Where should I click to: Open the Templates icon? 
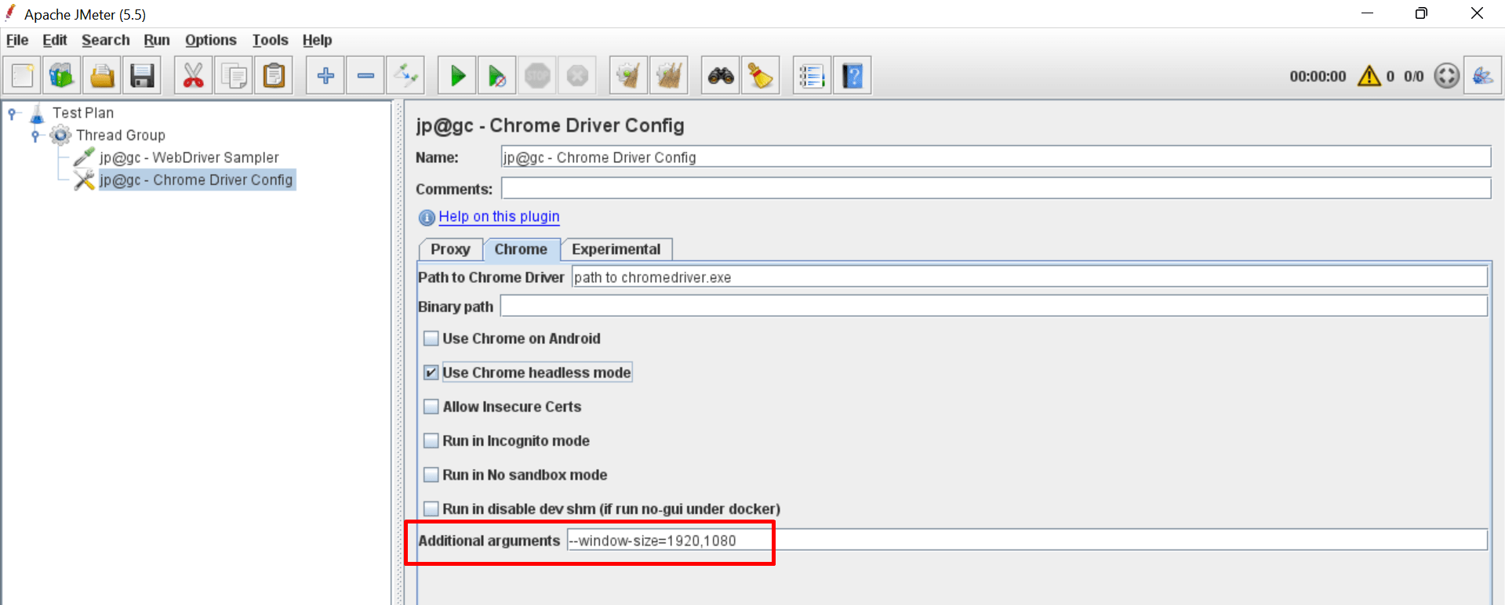pyautogui.click(x=62, y=76)
